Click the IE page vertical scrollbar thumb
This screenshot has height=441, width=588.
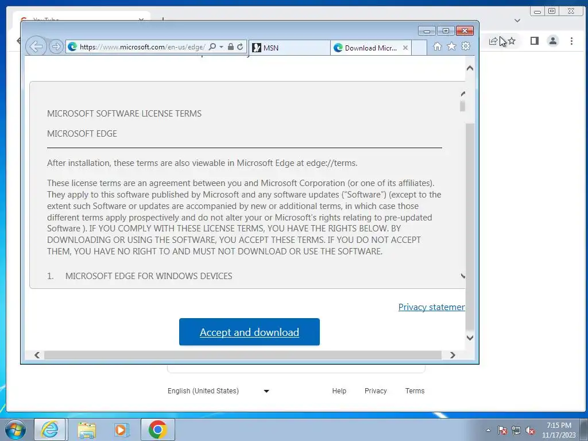click(x=470, y=226)
